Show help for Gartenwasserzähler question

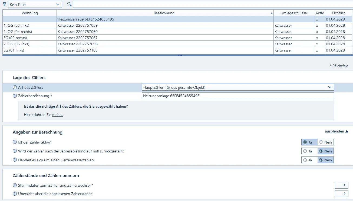[x=15, y=160]
